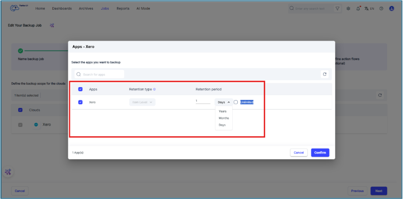The image size is (403, 199).
Task: Click the Xero cloud logo icon
Action: click(x=36, y=124)
